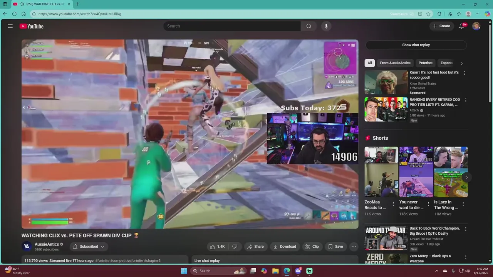Share the video
Viewport: 493px width, 277px height.
[x=255, y=247]
